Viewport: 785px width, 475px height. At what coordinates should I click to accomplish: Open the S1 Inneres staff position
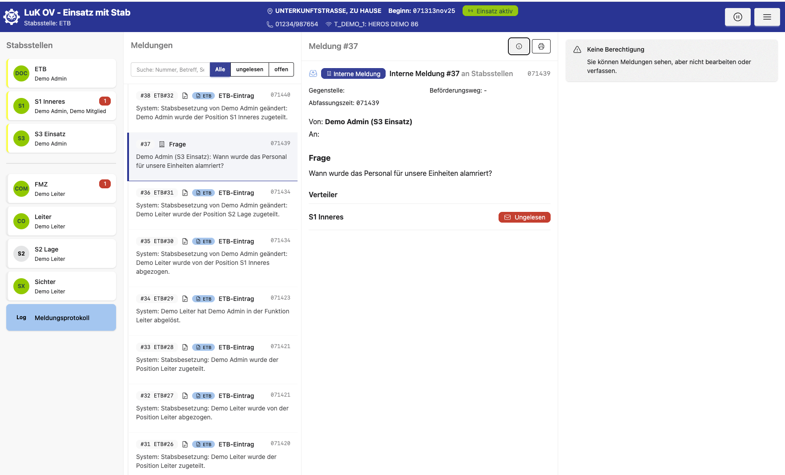(61, 106)
